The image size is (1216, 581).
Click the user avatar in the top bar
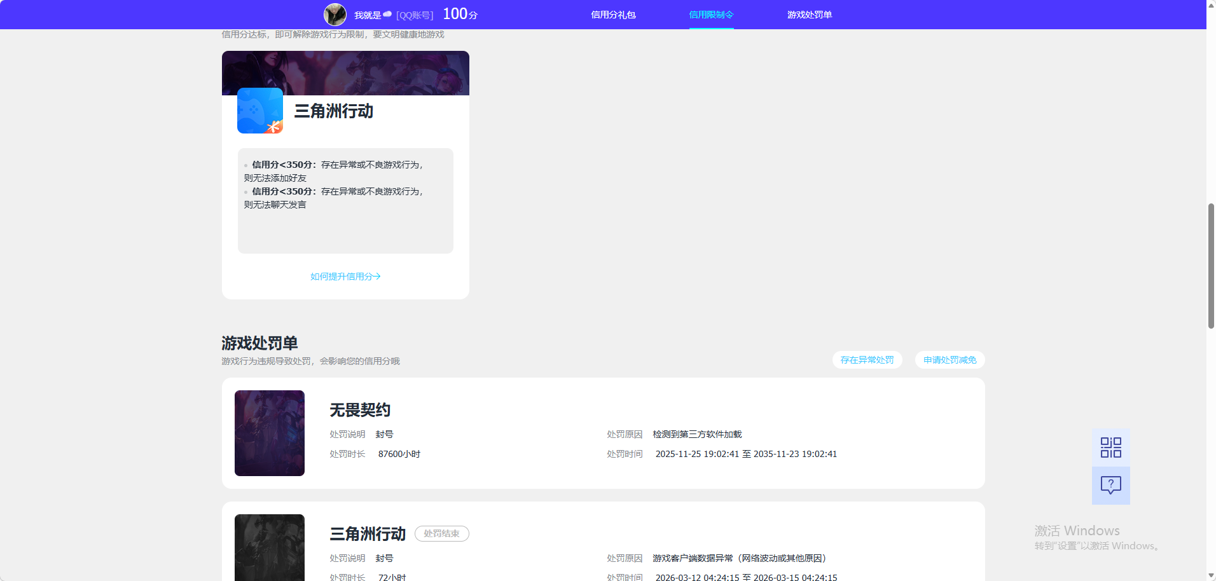pyautogui.click(x=335, y=14)
